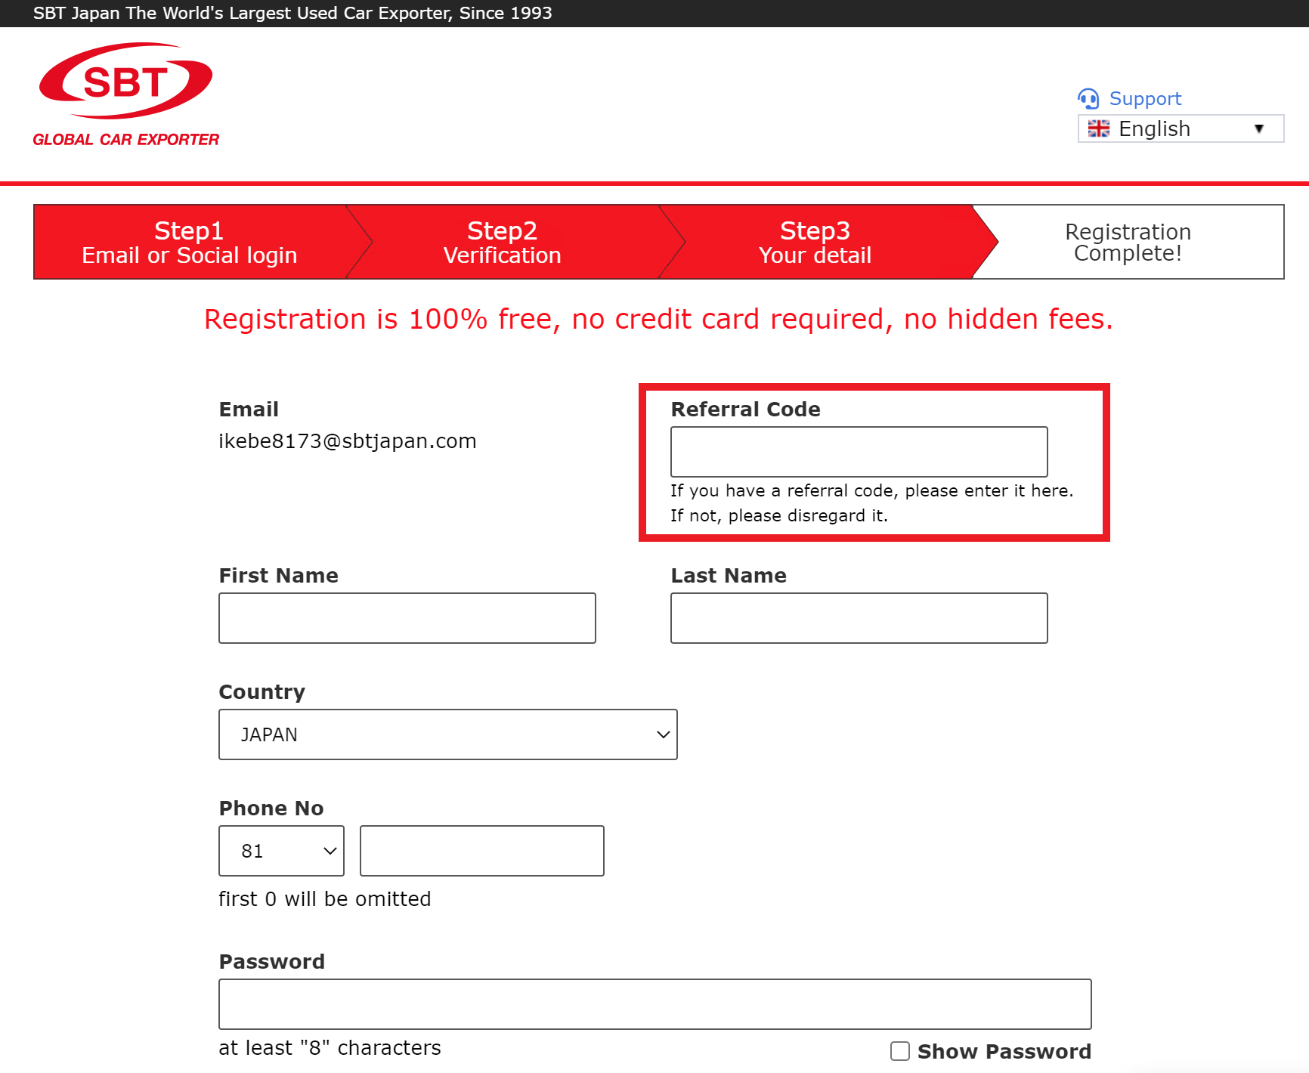Click the UK flag icon in language selector
Screen dimensions: 1309x1073
pos(1099,129)
